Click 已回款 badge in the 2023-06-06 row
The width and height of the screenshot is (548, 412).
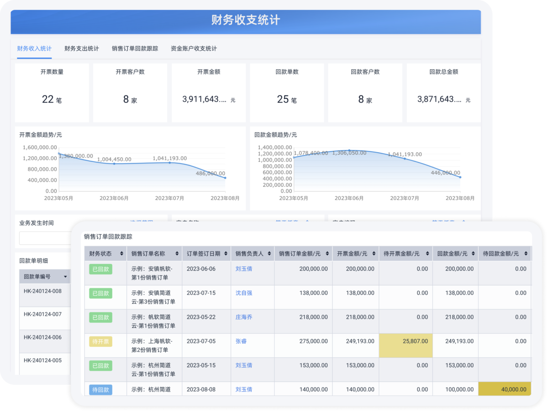100,269
